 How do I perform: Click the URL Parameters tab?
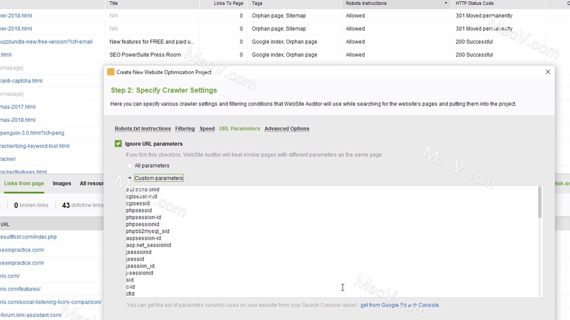tap(240, 129)
